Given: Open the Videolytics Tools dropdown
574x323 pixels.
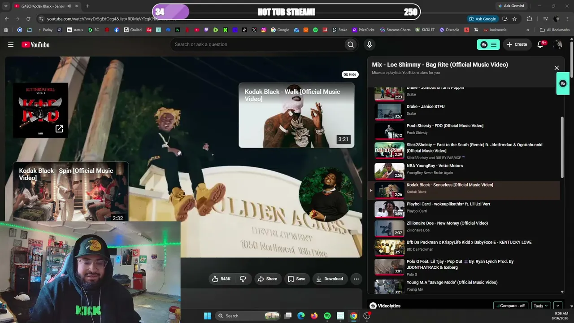Looking at the screenshot, I should 540,306.
